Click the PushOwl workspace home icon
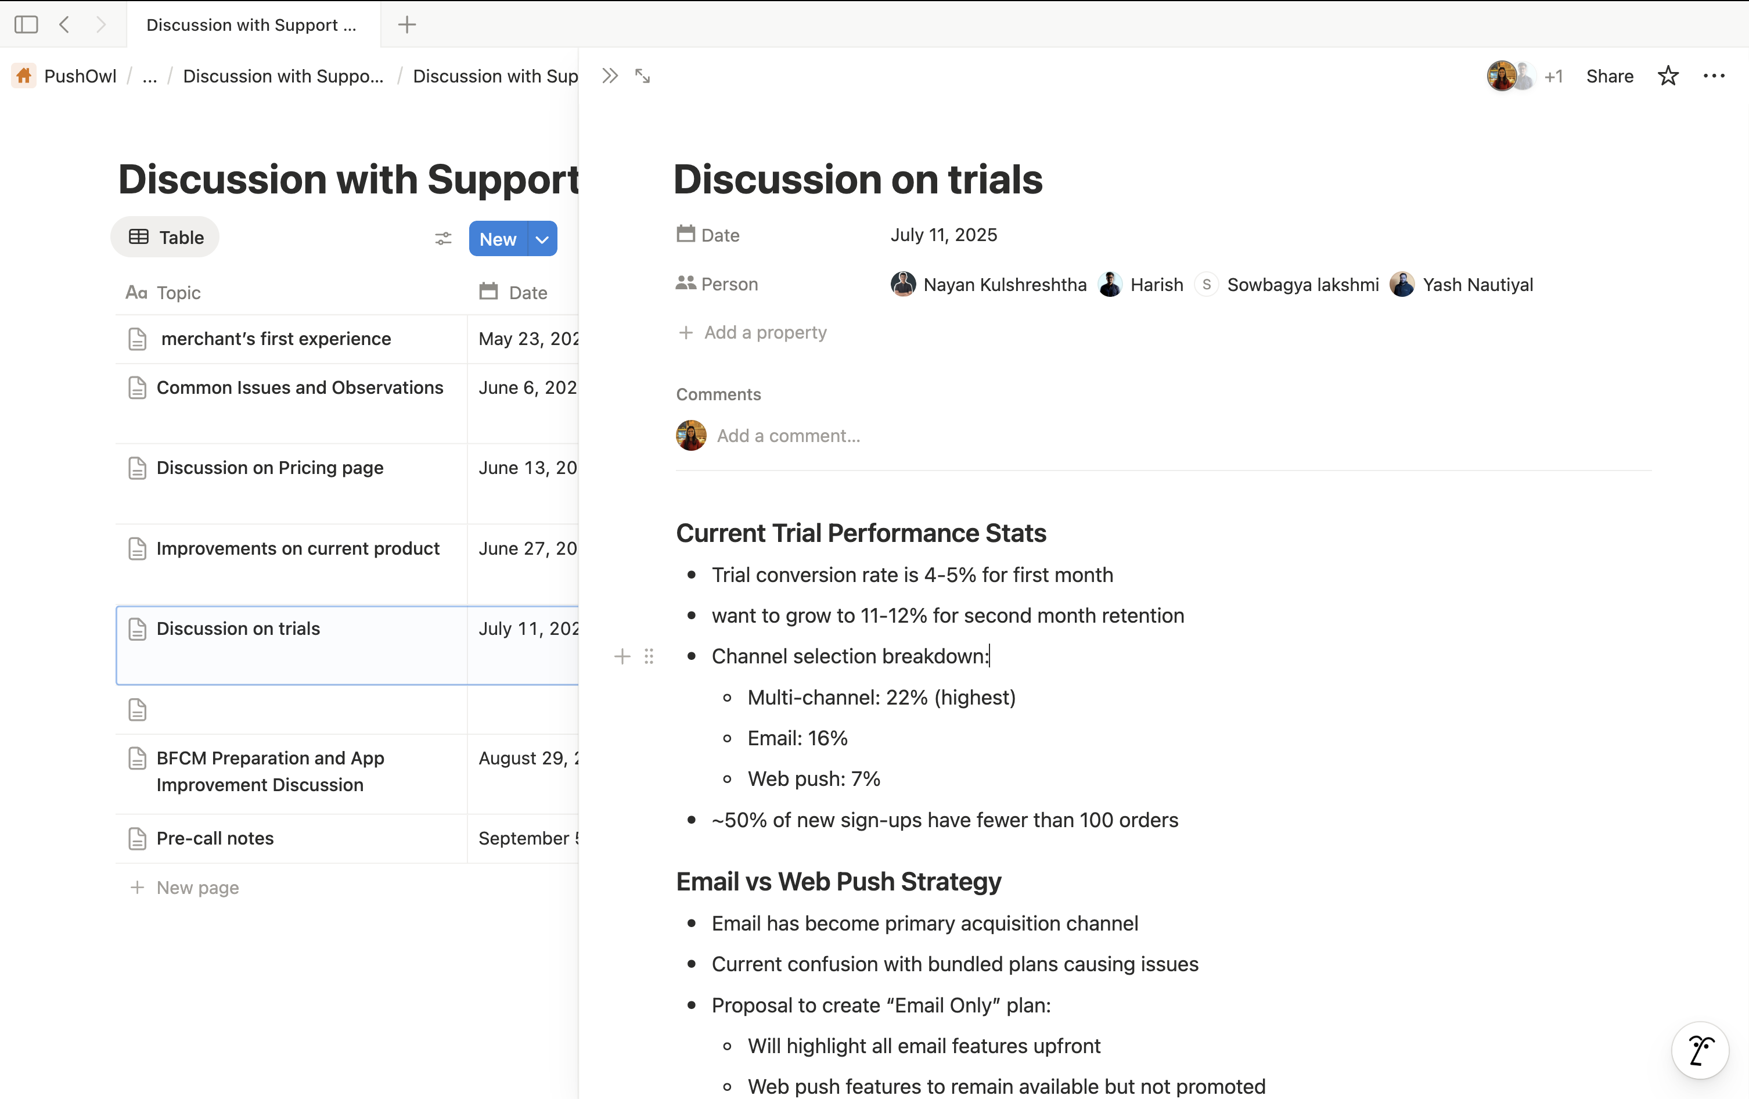 click(x=23, y=76)
